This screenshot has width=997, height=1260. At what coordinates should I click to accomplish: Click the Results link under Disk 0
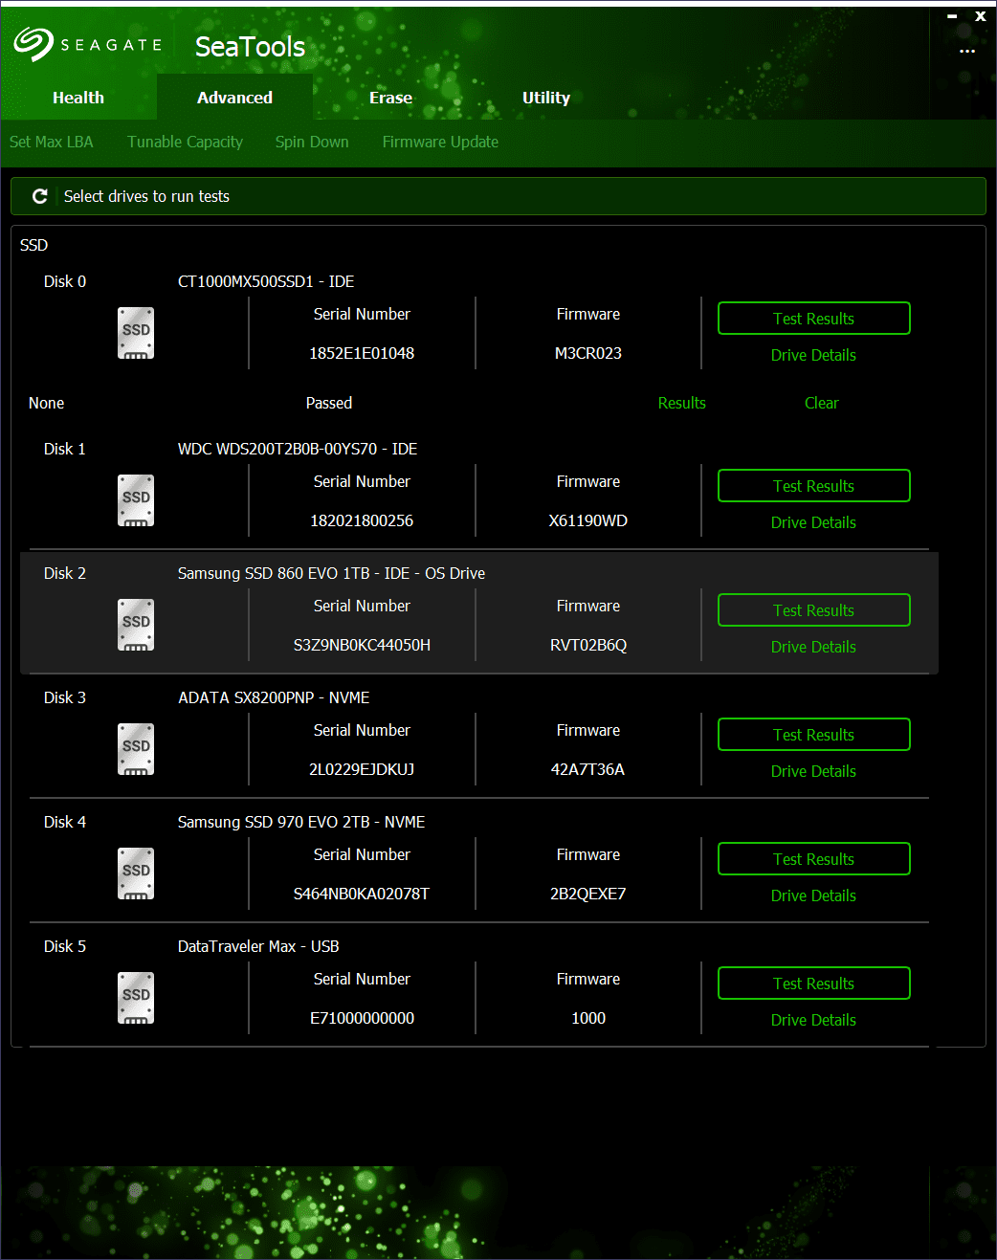pos(682,403)
